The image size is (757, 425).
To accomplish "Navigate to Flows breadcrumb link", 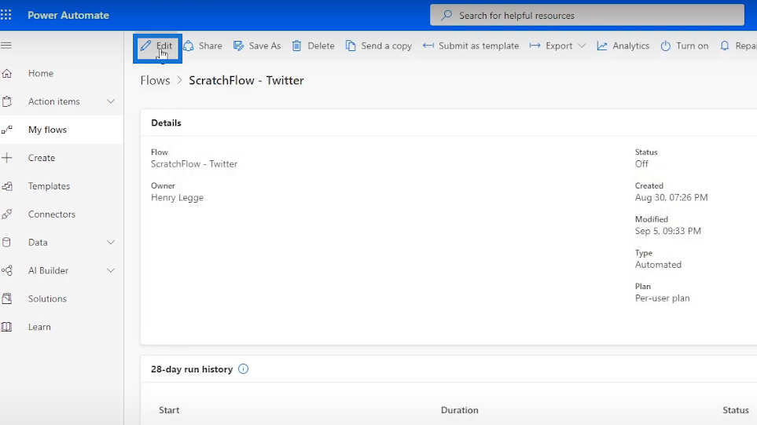I will tap(155, 81).
